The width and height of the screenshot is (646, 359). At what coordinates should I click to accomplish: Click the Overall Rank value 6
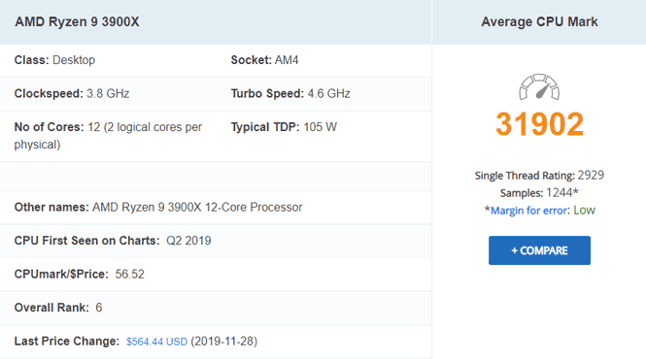(x=99, y=308)
